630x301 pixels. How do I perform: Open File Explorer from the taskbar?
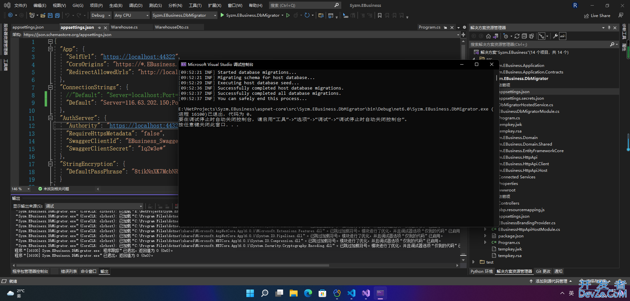294,293
